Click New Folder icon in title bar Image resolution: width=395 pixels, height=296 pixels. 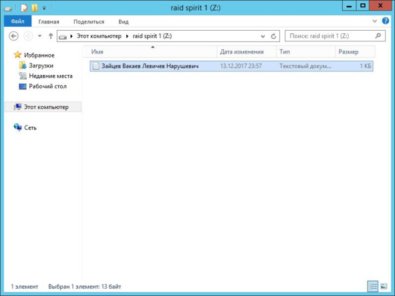[34, 8]
